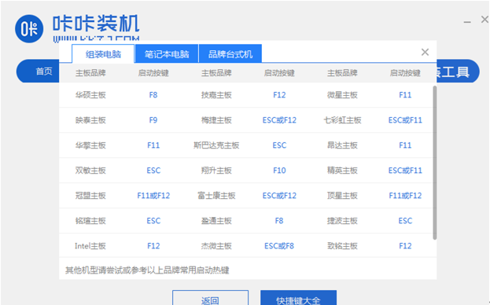
Task: Select the 翔升主板 cell
Action: [x=216, y=171]
